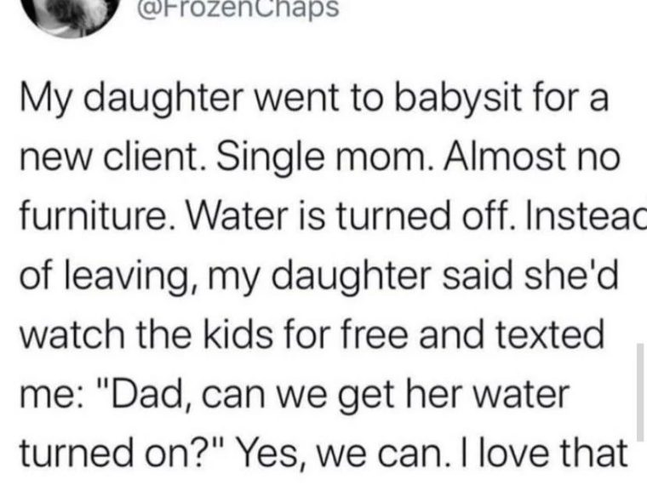Open the @FrozenChaps profile handle
Viewport: 647px width, 485px height.
pyautogui.click(x=237, y=9)
